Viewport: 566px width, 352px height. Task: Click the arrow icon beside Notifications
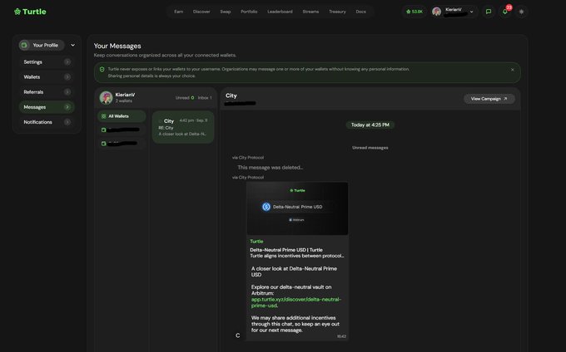tap(67, 122)
